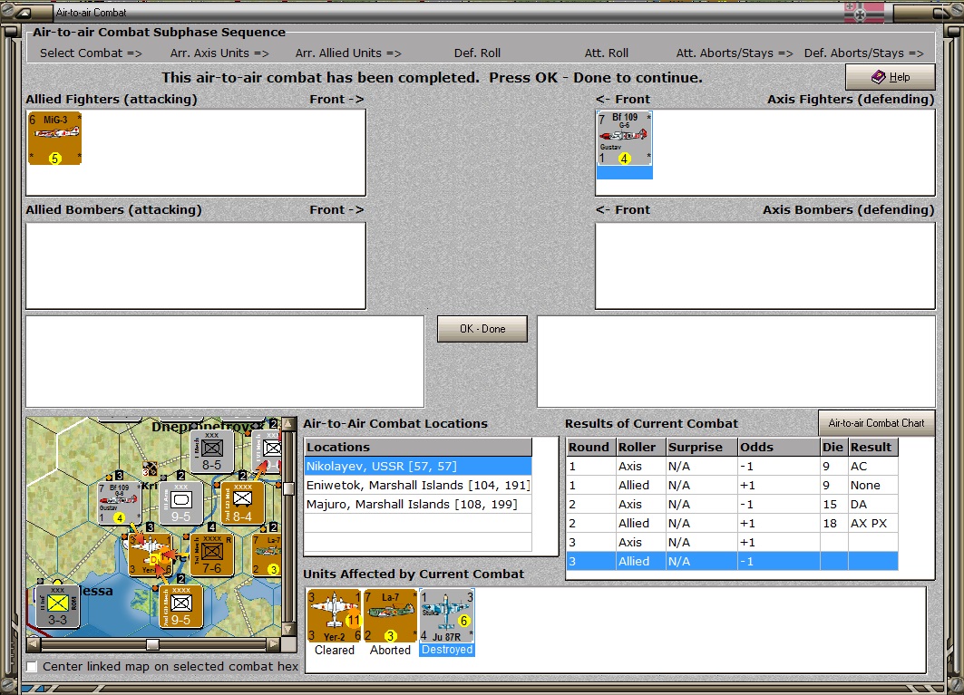This screenshot has width=964, height=695.
Task: Open the Air-to-air Combat Chart
Action: pos(876,423)
